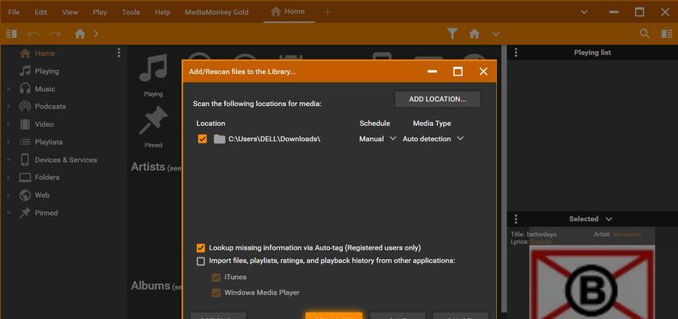Screen dimensions: 678x319
Task: Select the Web globe icon in the sidebar
Action: pyautogui.click(x=25, y=195)
